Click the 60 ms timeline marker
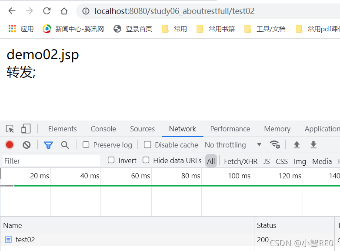The height and width of the screenshot is (251, 340). click(140, 176)
